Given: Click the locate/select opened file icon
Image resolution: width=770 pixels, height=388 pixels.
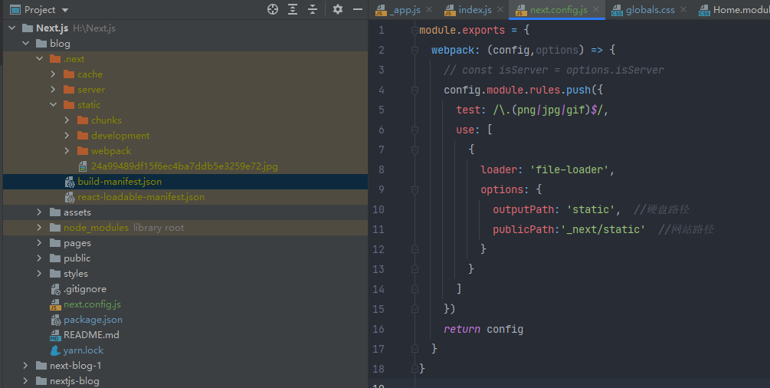Looking at the screenshot, I should coord(273,9).
